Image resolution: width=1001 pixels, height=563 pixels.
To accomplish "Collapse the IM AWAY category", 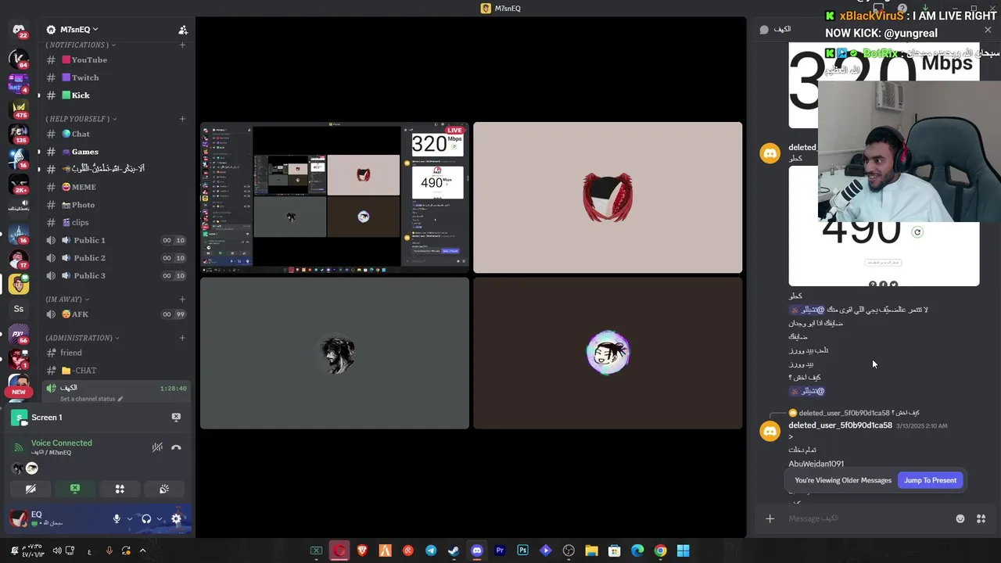I will (67, 299).
